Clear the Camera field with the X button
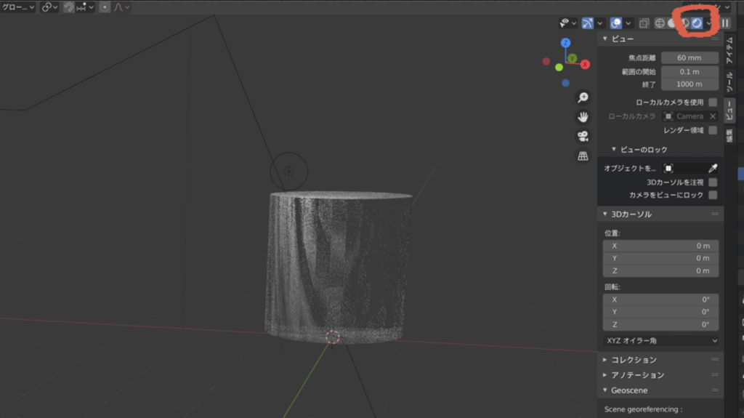 click(x=712, y=116)
